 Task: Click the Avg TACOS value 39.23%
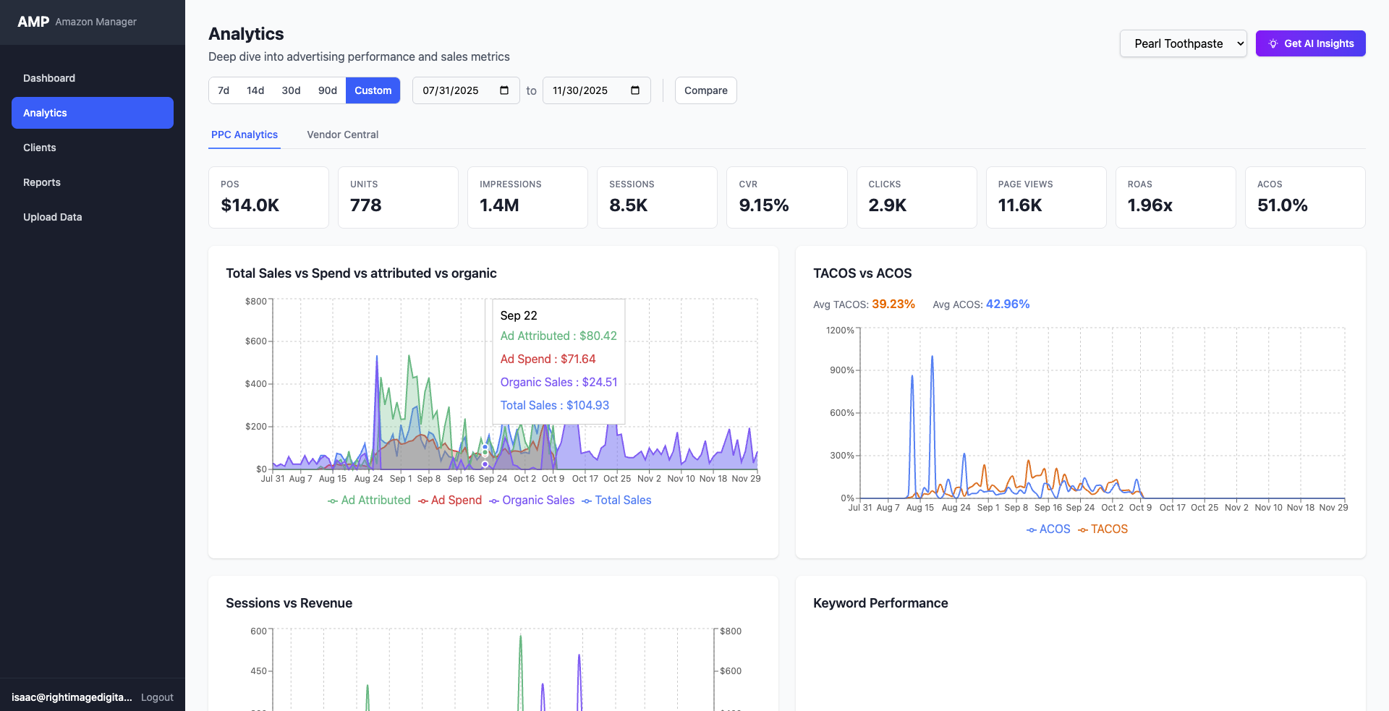893,305
